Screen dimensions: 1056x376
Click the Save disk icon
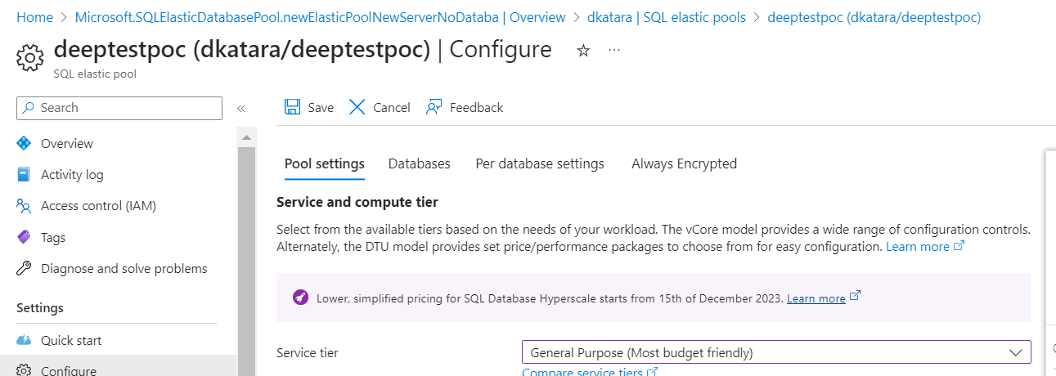292,107
